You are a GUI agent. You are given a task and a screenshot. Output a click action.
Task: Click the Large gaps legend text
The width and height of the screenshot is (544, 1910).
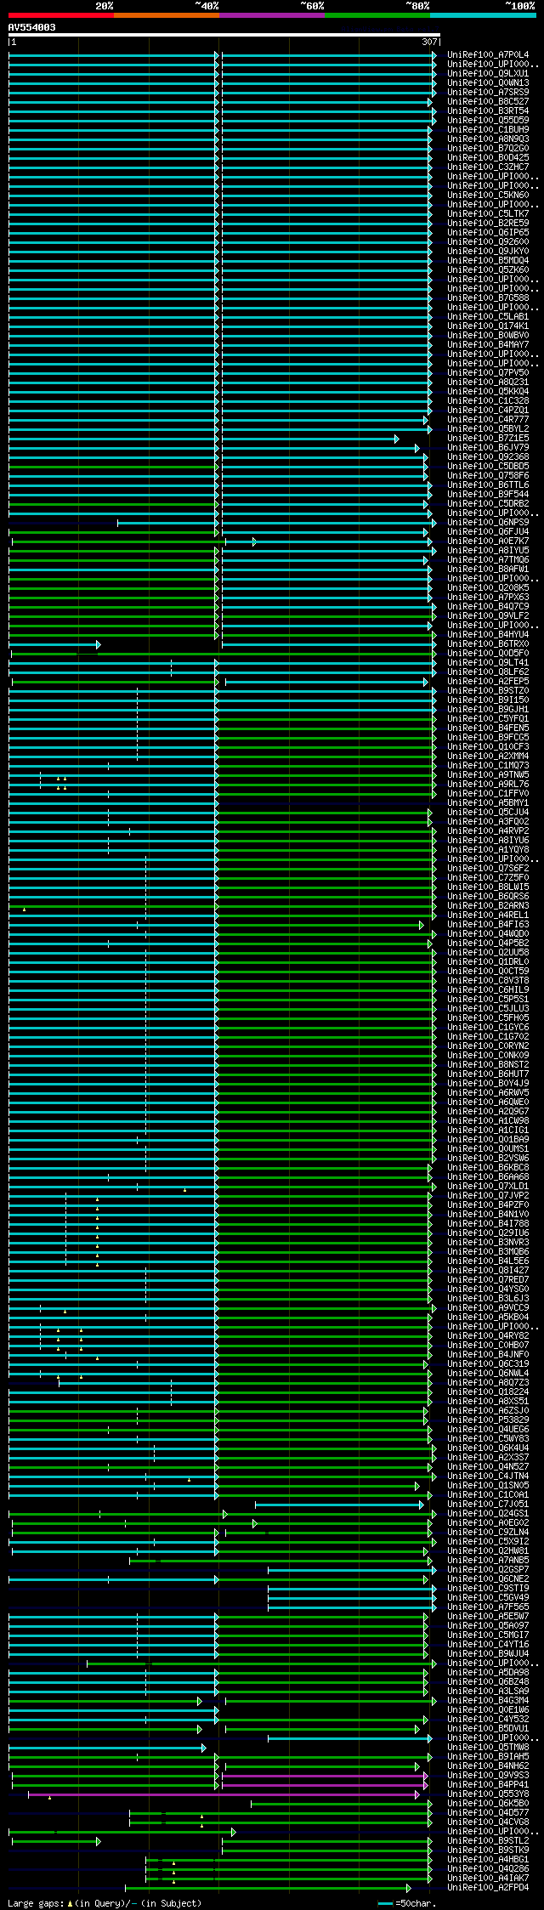coord(105,1904)
